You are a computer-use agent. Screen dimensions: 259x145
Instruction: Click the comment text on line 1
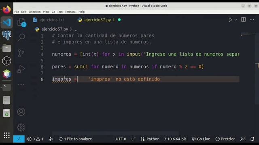pyautogui.click(x=103, y=36)
